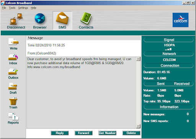Click the sent volume 1.5MB value
Viewport: 196px width, 139px height.
click(x=162, y=90)
